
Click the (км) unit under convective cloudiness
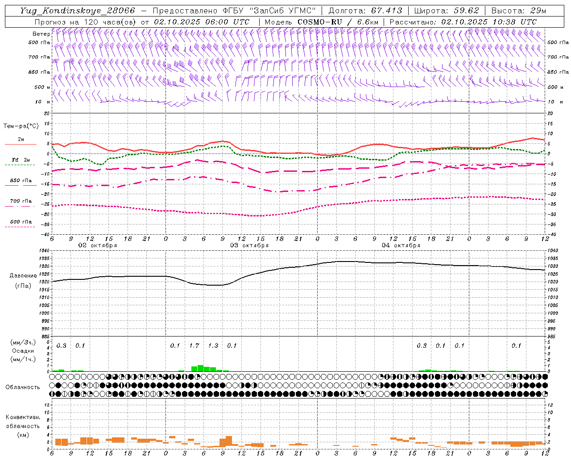23,435
